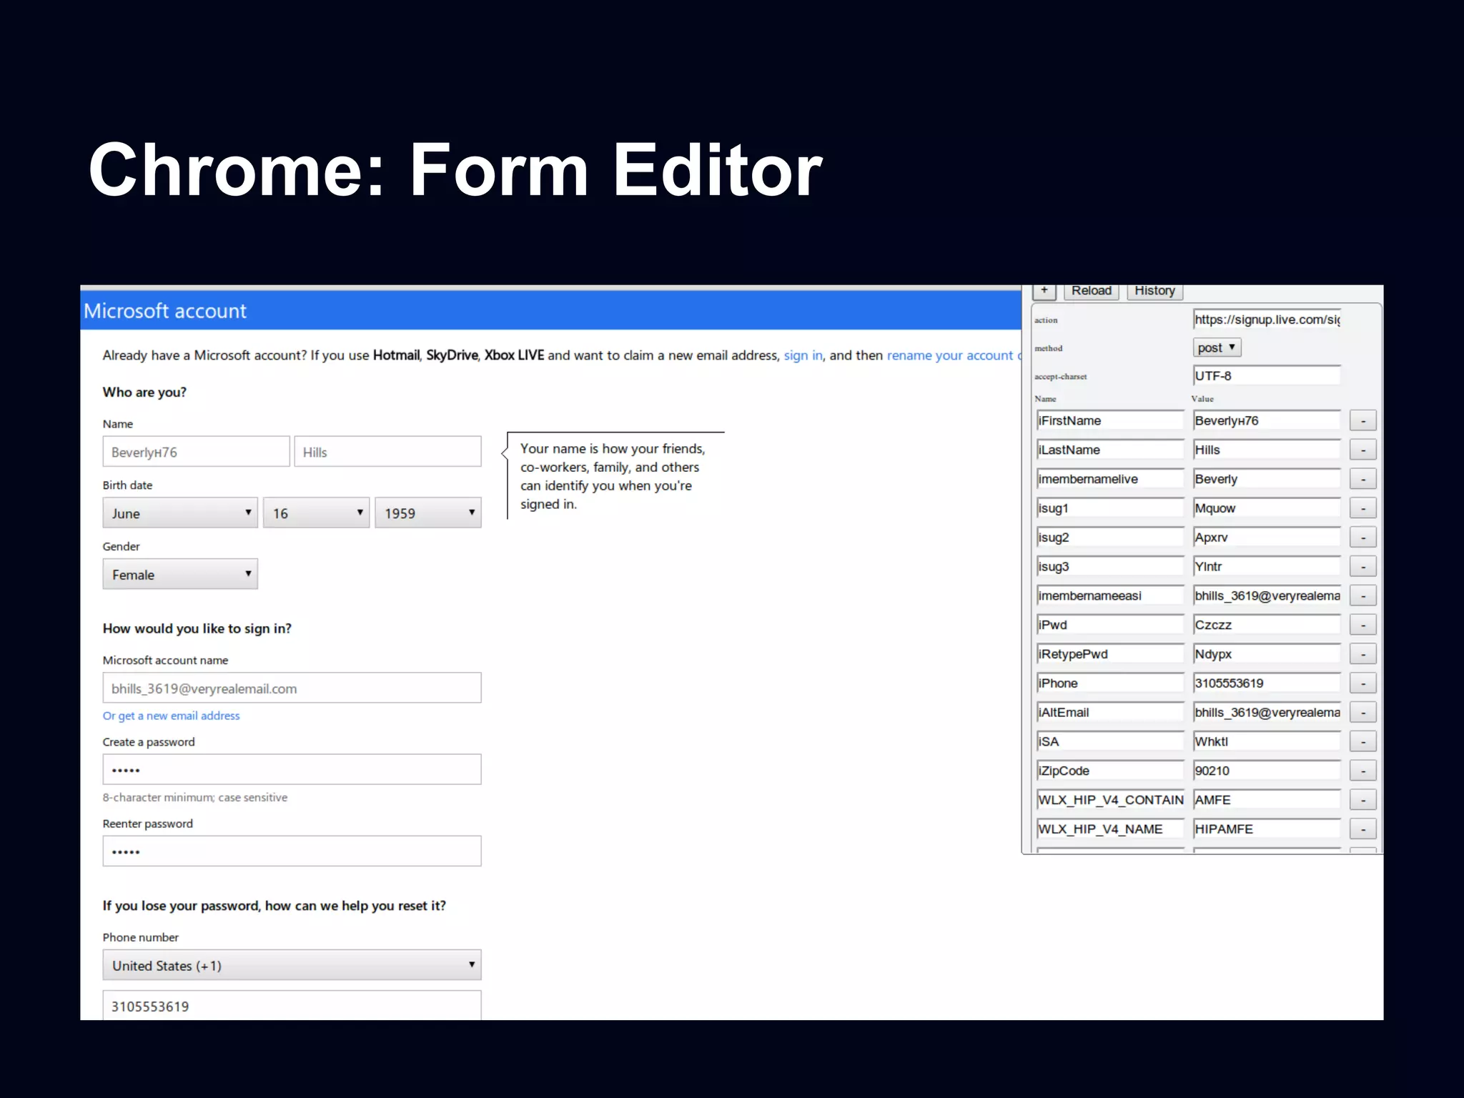Click the Reload button
Viewport: 1464px width, 1098px height.
click(x=1091, y=292)
